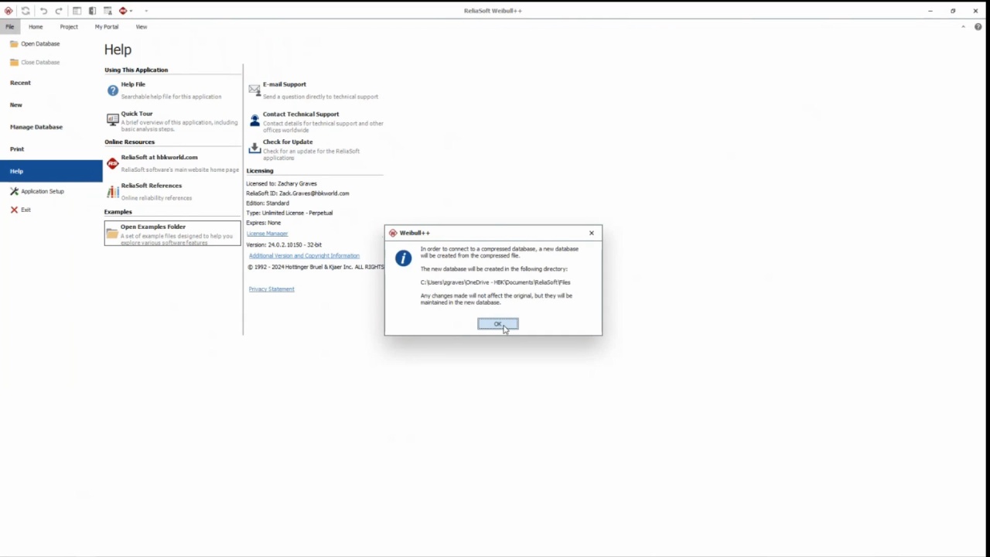The image size is (990, 557).
Task: Click the Examples folder icon
Action: point(112,234)
